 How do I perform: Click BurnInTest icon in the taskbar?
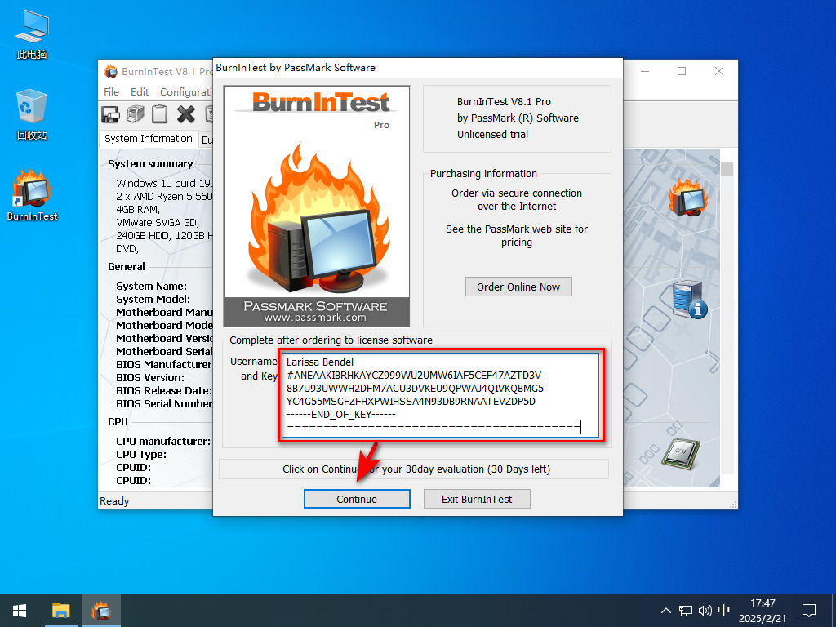[x=101, y=610]
